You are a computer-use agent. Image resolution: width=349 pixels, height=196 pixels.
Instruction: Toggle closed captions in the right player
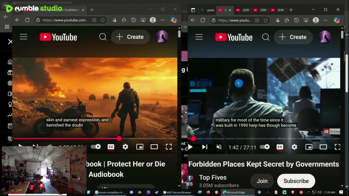point(280,147)
